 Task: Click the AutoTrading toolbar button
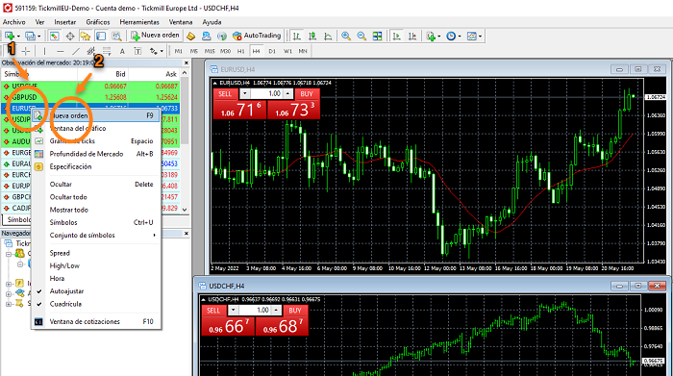[257, 36]
